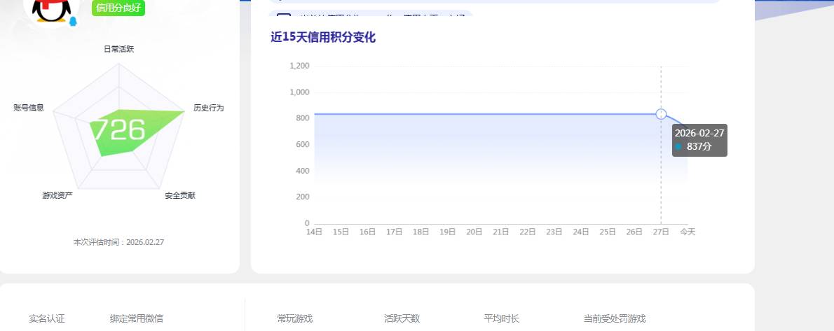
Task: Click the 800 y-axis value
Action: click(303, 118)
